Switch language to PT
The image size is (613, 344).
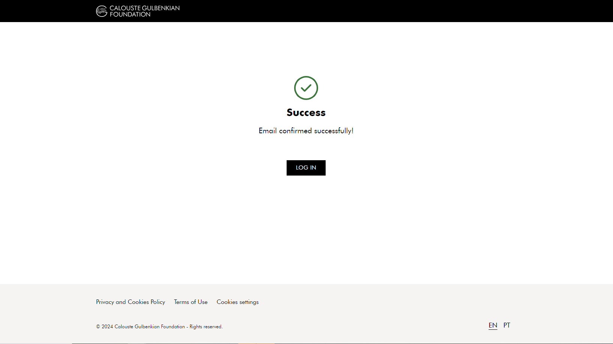click(507, 325)
